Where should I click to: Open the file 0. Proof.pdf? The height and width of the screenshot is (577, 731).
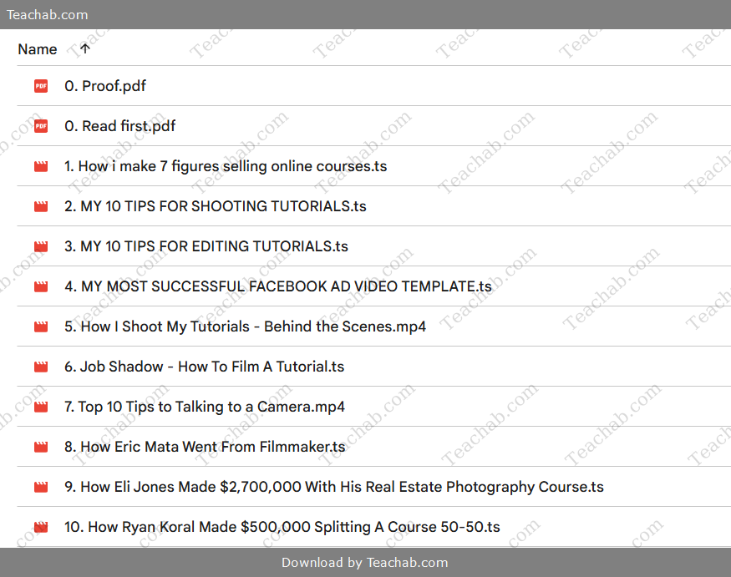[x=105, y=86]
